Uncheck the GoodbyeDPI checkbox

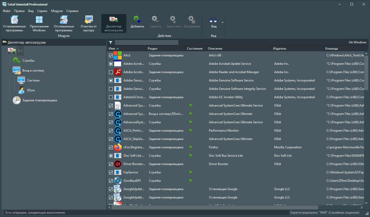(111, 181)
